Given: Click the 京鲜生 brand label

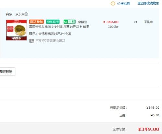Looking at the screenshot, I should 83,22.
